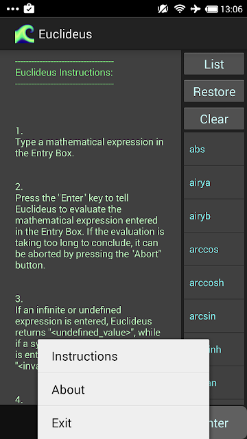The height and width of the screenshot is (439, 247).
Task: Tap the Euclideus wave app icon
Action: 25,34
